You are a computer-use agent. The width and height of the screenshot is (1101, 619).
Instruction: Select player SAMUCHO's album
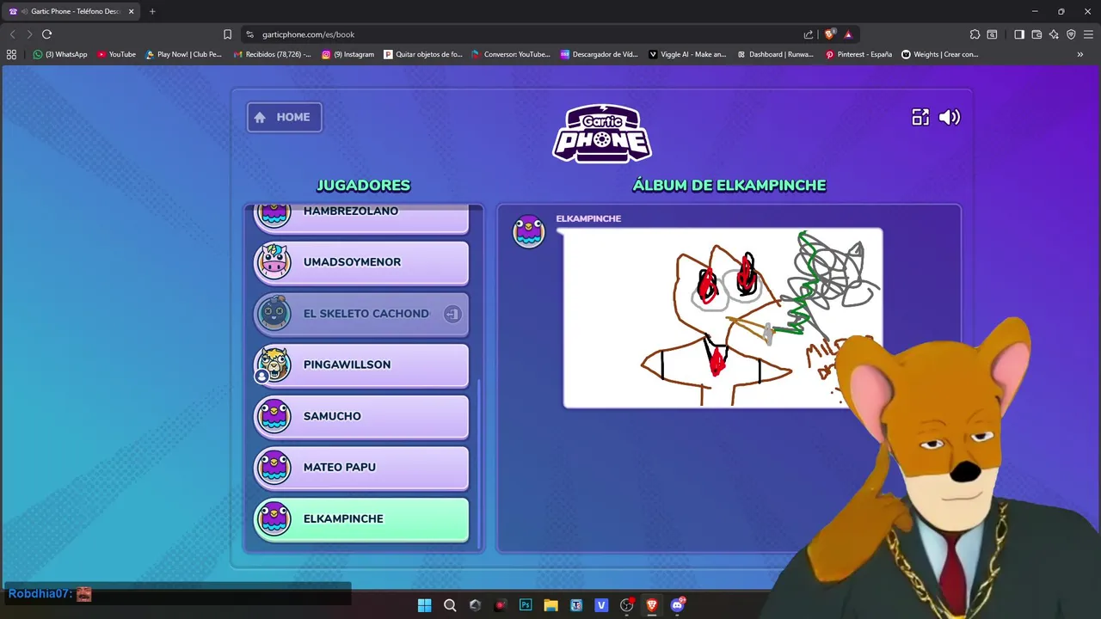click(361, 416)
